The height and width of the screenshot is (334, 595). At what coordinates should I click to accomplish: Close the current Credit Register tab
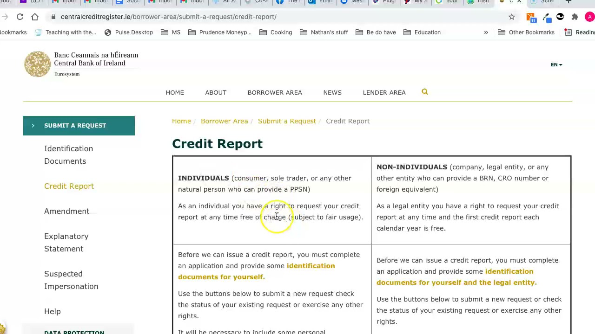coord(519,1)
